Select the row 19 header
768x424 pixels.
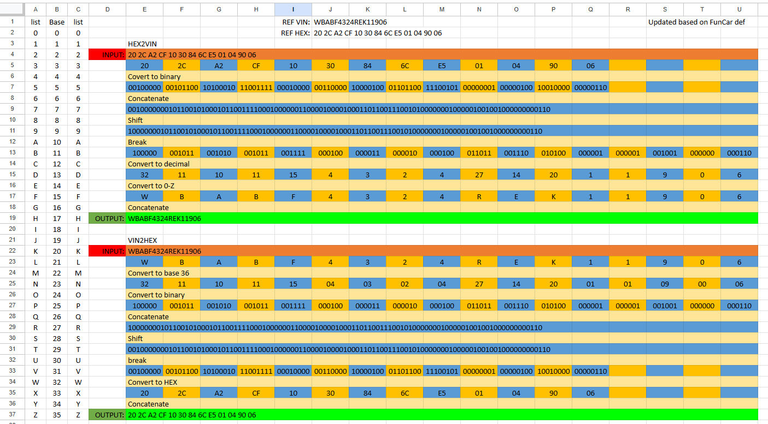coord(12,218)
